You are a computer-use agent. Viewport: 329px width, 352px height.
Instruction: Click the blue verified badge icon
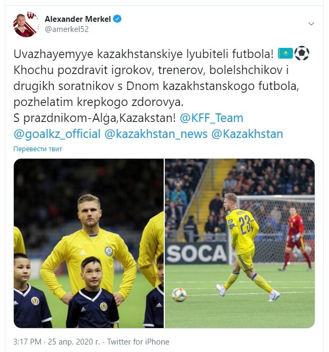point(117,19)
